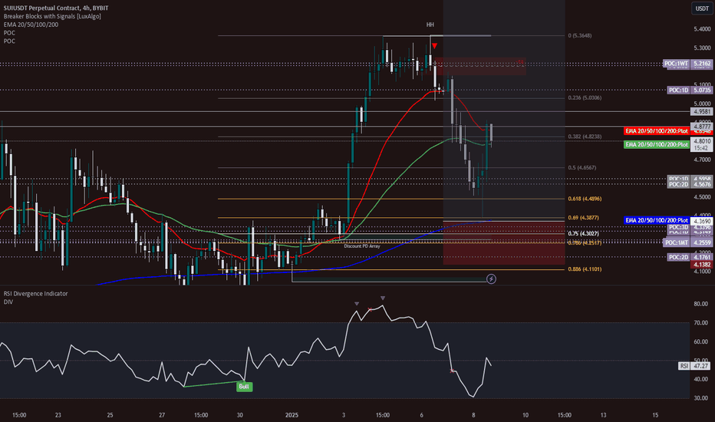Screen dimensions: 715x422
Task: Select the RSI Divergence Indicator legend
Action: coord(35,294)
